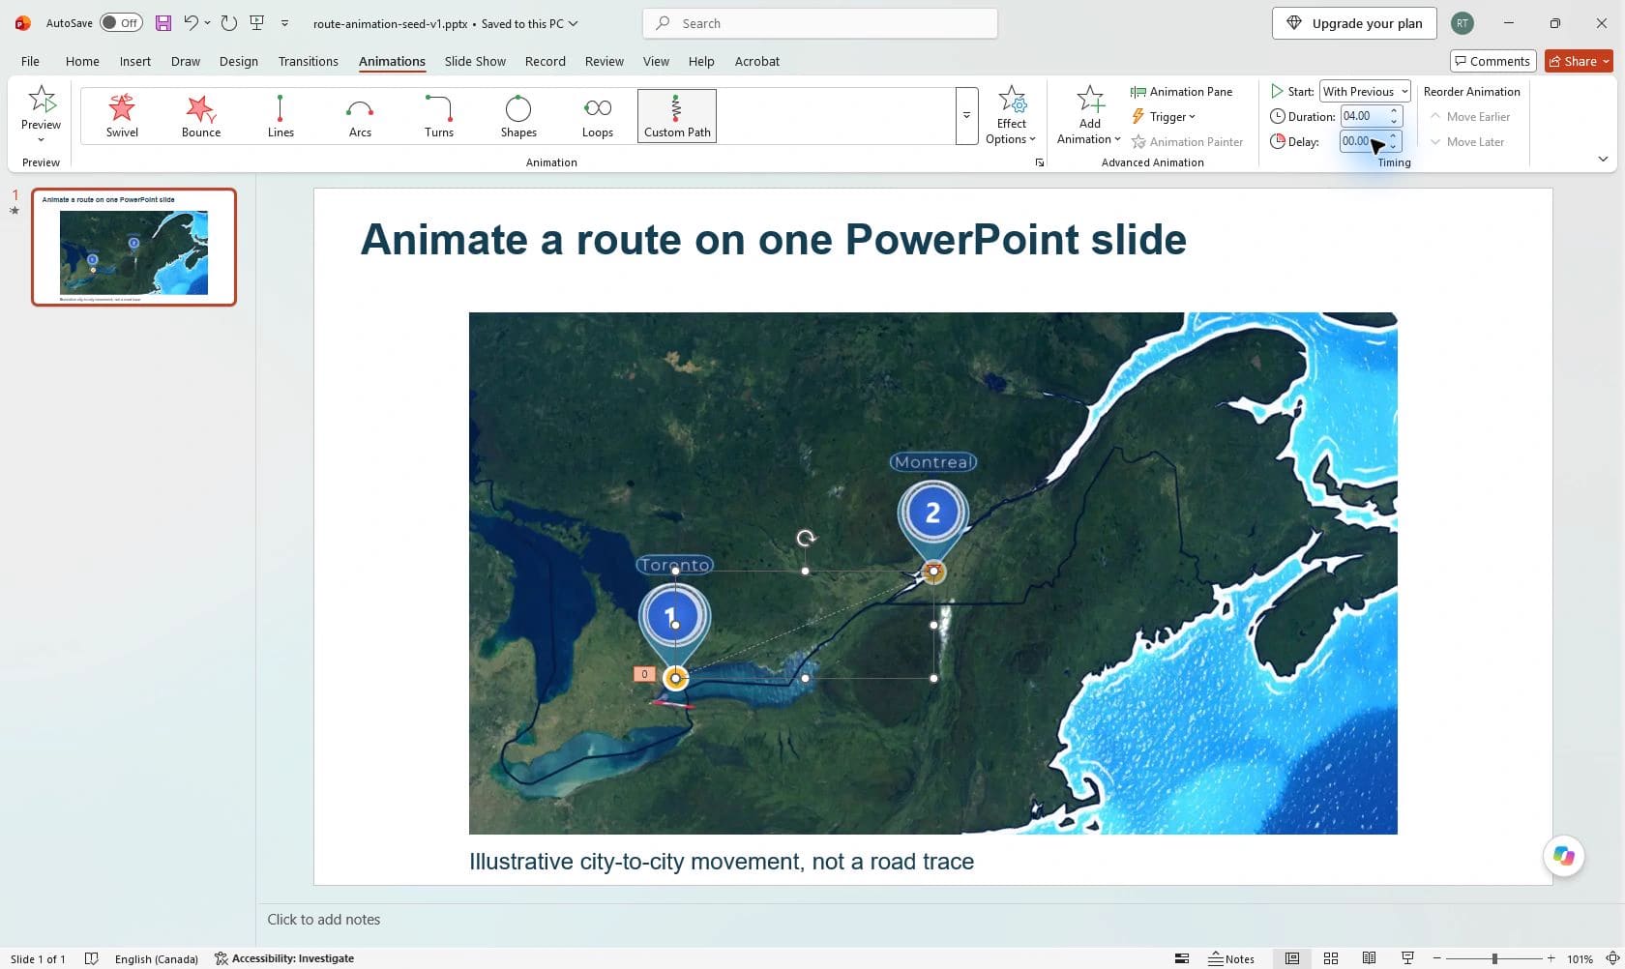Click the Redo icon
1625x969 pixels.
pyautogui.click(x=229, y=23)
